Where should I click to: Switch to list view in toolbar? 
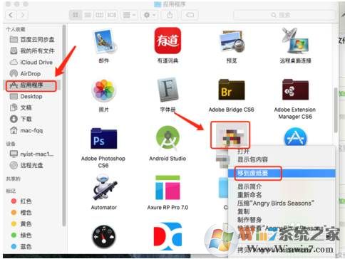point(88,15)
